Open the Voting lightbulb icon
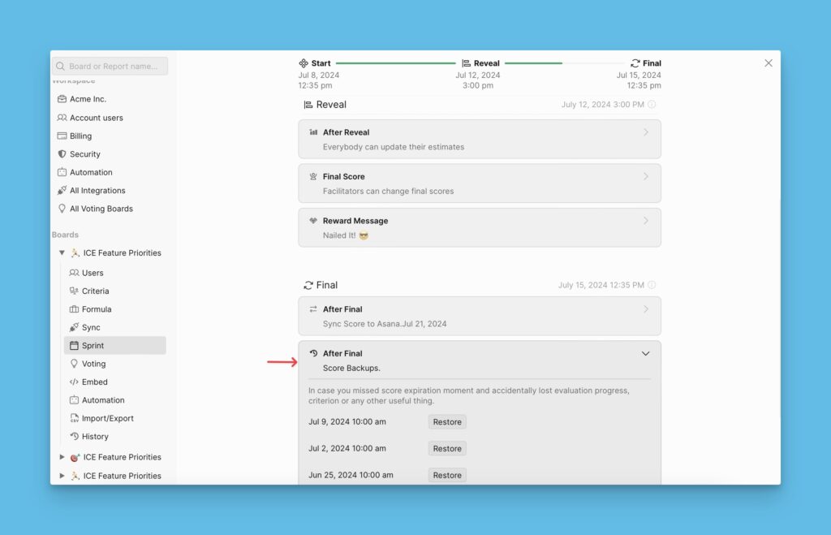 click(75, 364)
